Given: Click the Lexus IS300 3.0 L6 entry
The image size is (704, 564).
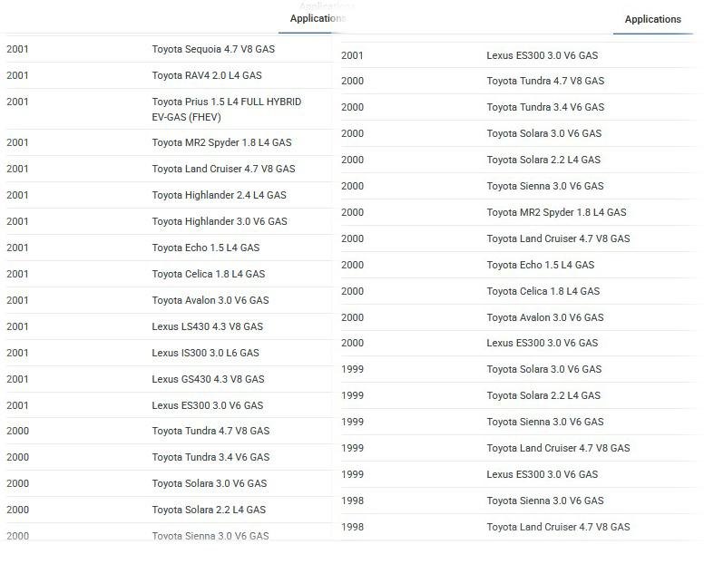Looking at the screenshot, I should click(169, 353).
